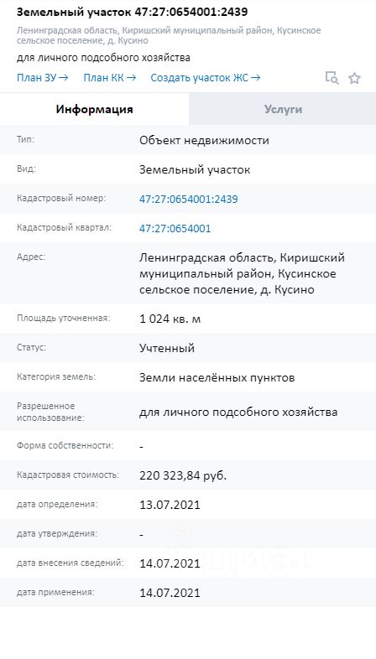This screenshot has width=376, height=659.
Task: Open cadastral quarter 47:27:0654001 link
Action: [175, 229]
